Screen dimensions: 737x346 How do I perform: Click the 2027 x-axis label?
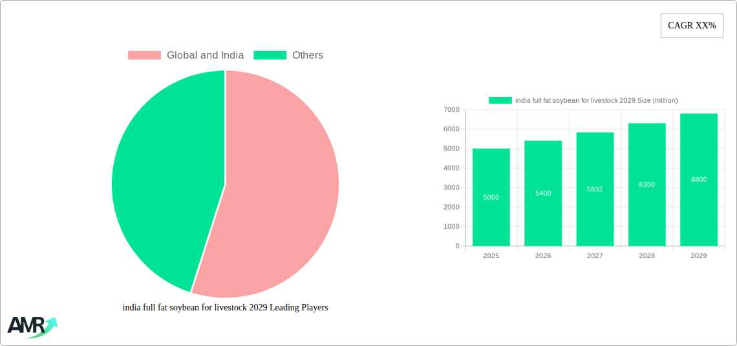point(595,255)
